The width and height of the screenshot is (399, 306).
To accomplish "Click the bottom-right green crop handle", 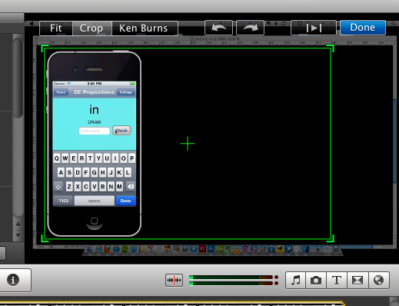I will [331, 238].
